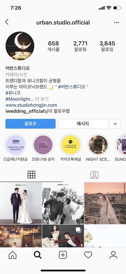Tap the blue 팔로우 button
Screen dimensions: 126x274
coord(30,124)
